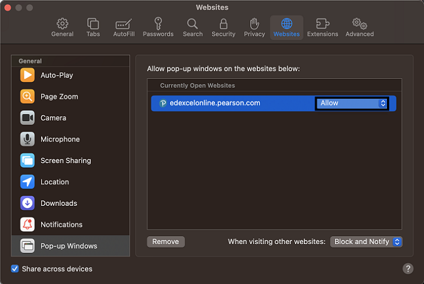Open the Passwords preferences pane
Screen dimensions: 424x284
158,27
